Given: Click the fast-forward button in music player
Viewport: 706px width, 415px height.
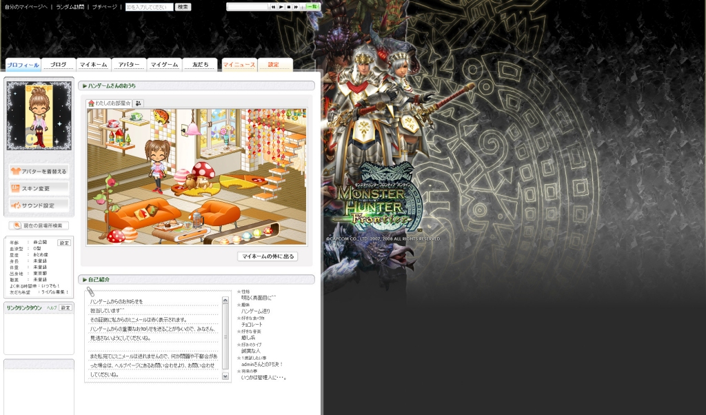Looking at the screenshot, I should [296, 7].
